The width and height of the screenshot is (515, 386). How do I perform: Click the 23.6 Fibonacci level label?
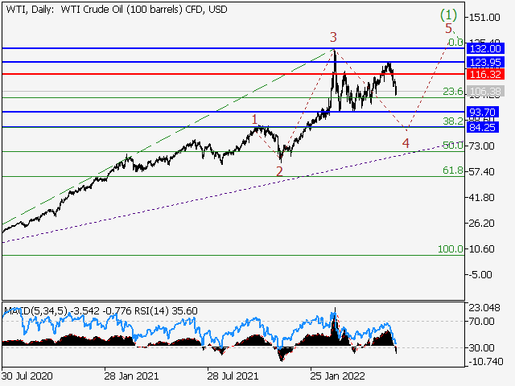[452, 91]
